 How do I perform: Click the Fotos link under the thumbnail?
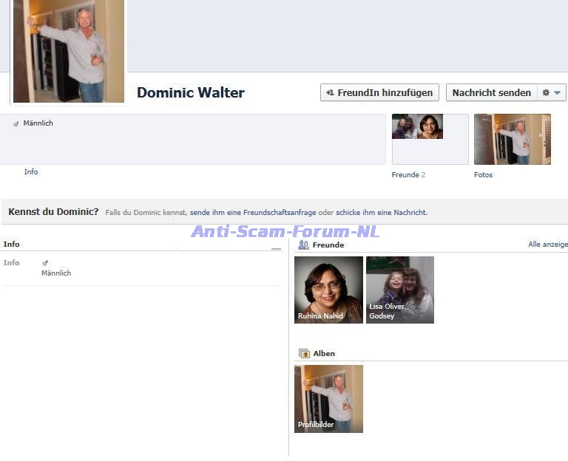(483, 175)
